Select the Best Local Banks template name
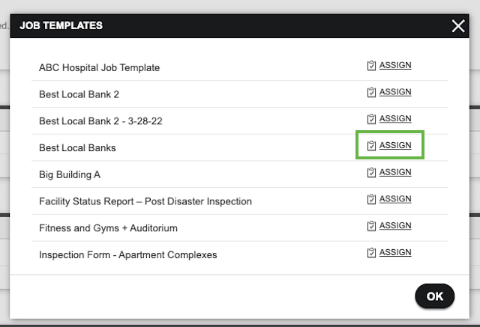This screenshot has height=327, width=480. click(77, 147)
